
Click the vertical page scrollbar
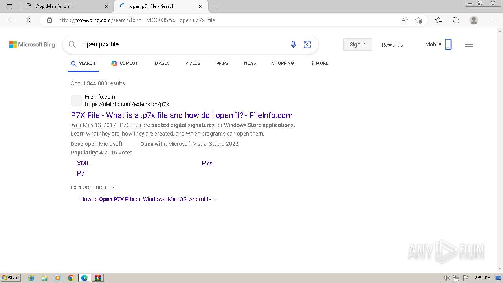[x=500, y=149]
